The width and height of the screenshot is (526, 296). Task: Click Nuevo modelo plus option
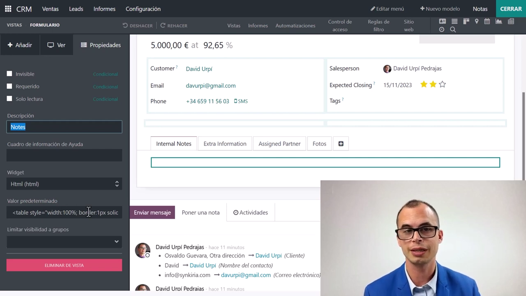tap(440, 9)
